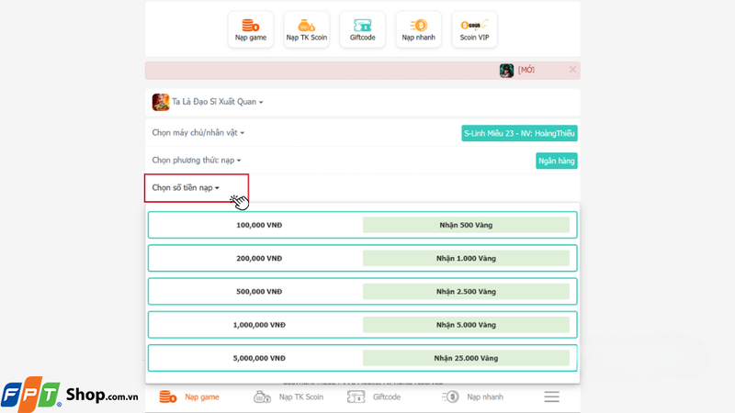
Task: Open the hamburger menu in the bottom bar
Action: (x=552, y=397)
